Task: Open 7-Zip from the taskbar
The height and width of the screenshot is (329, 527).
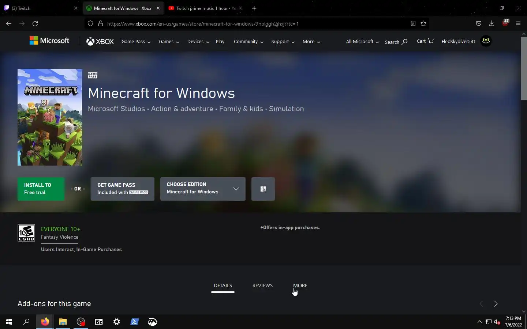Action: tap(99, 322)
